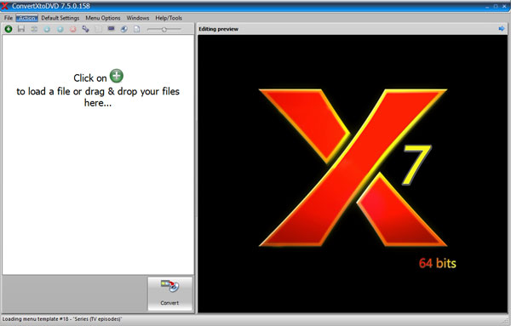
Task: Click the blue arrow beside Editing preview
Action: coord(502,29)
